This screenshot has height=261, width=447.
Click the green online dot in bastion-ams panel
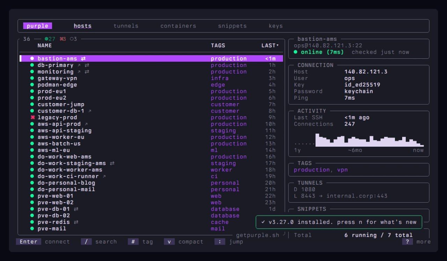point(295,52)
